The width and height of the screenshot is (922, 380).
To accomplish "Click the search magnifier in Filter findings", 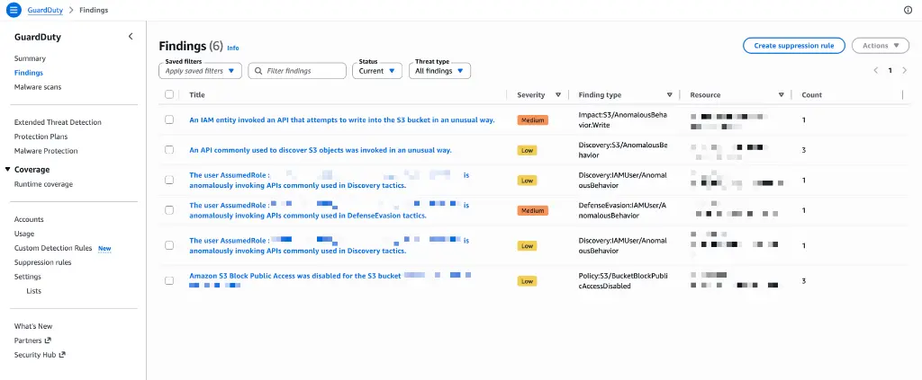I will tap(258, 71).
